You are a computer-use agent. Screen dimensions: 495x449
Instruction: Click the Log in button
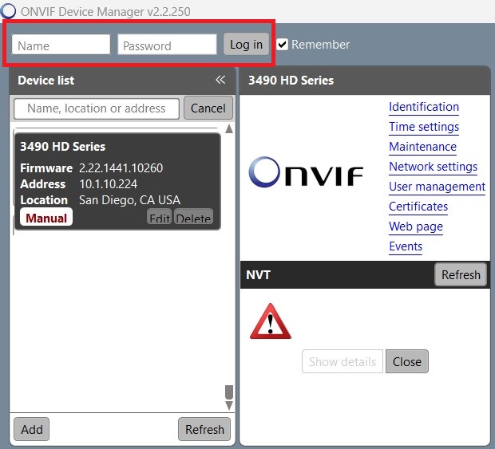coord(246,44)
